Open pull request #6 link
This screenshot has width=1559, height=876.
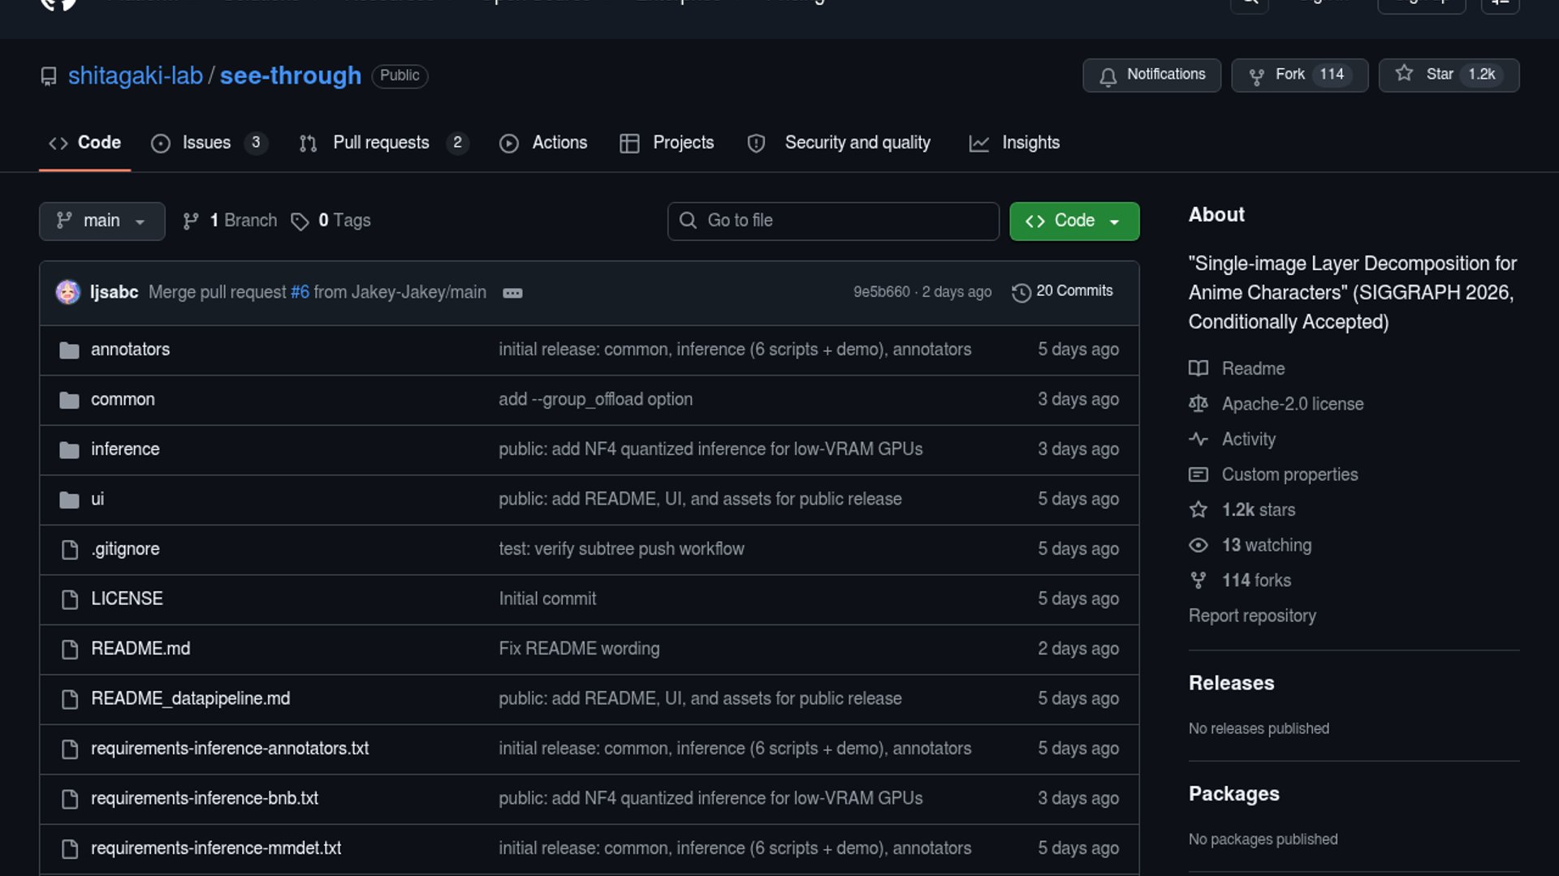click(300, 292)
